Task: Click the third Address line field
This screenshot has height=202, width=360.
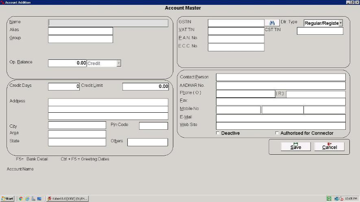Action: click(108, 116)
